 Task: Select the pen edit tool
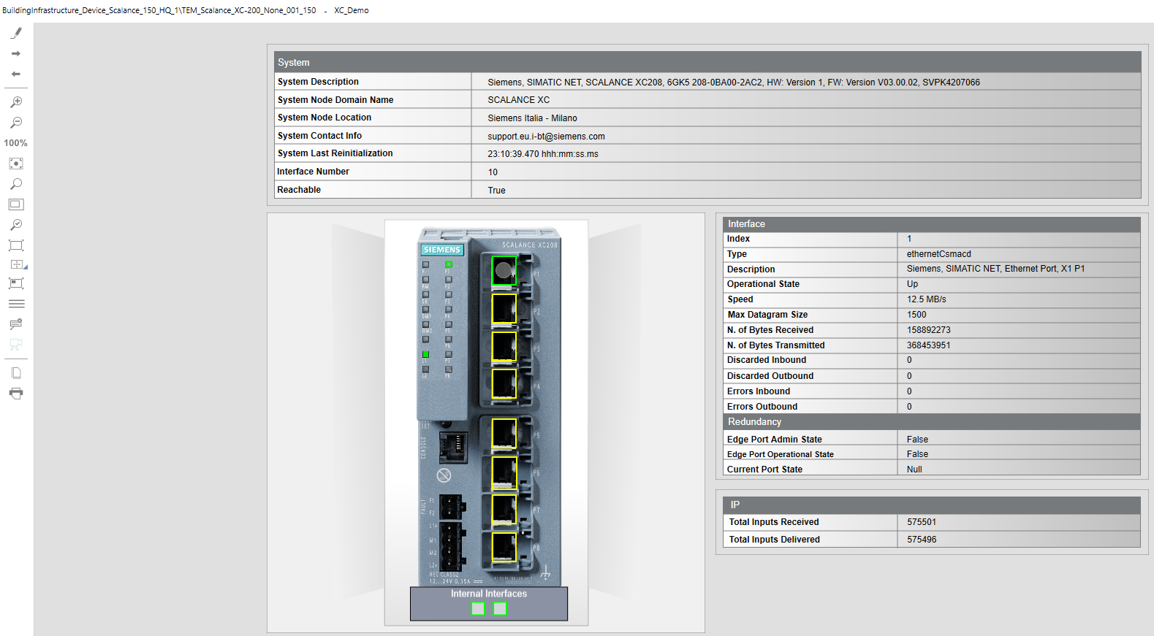coord(16,33)
